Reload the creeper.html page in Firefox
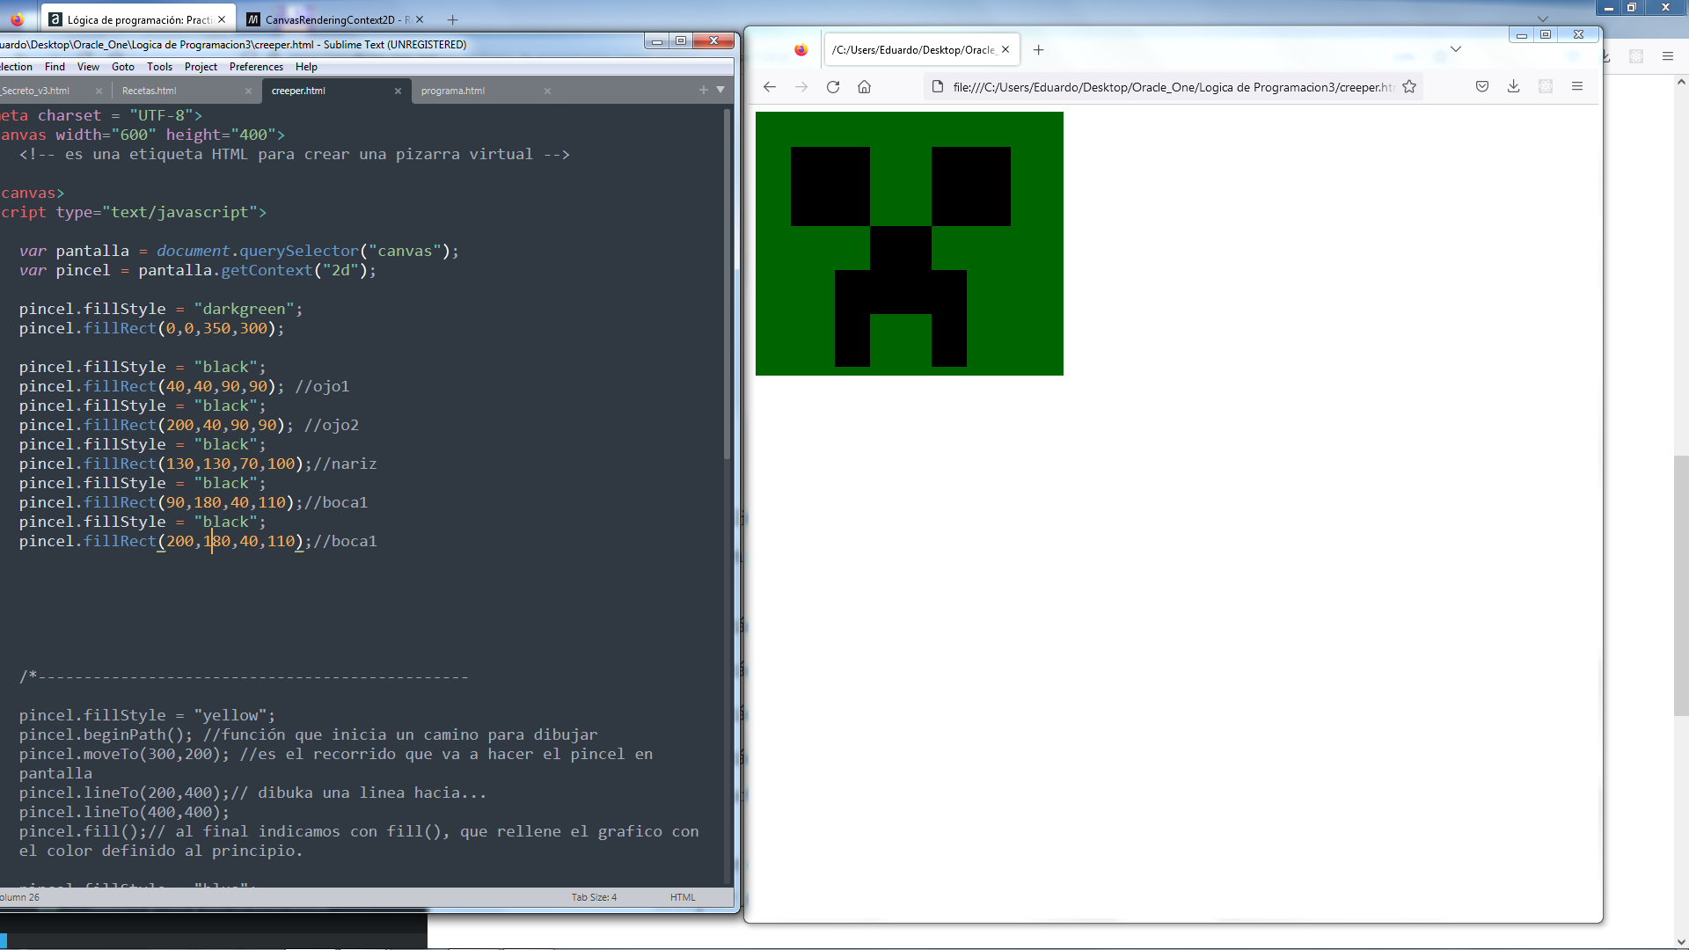This screenshot has width=1689, height=950. [833, 86]
